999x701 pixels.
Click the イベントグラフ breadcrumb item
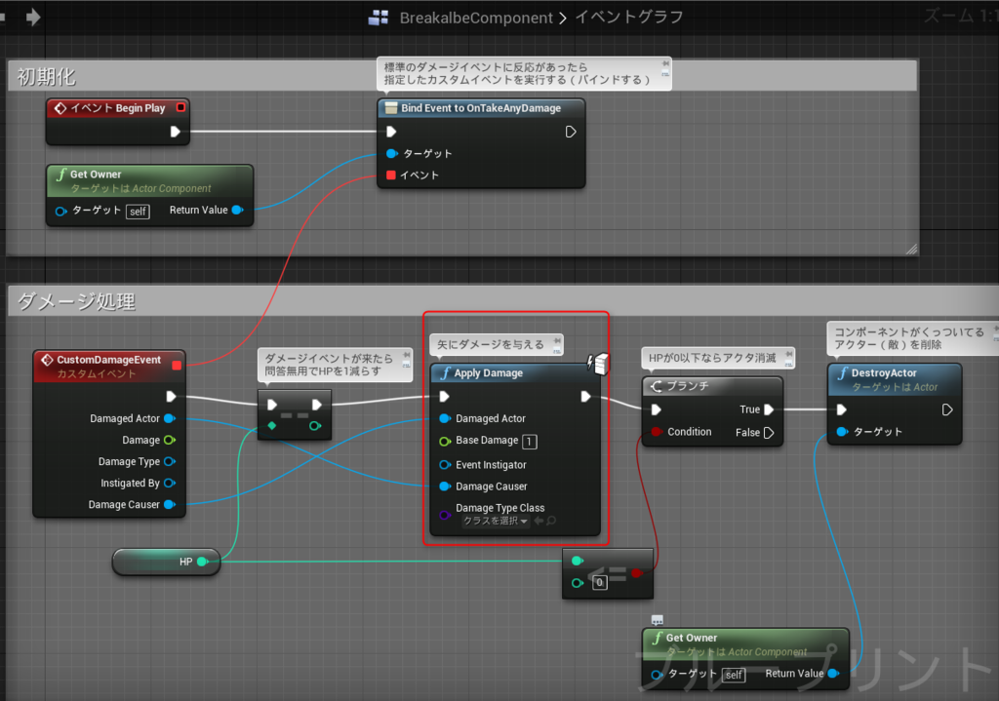click(629, 17)
